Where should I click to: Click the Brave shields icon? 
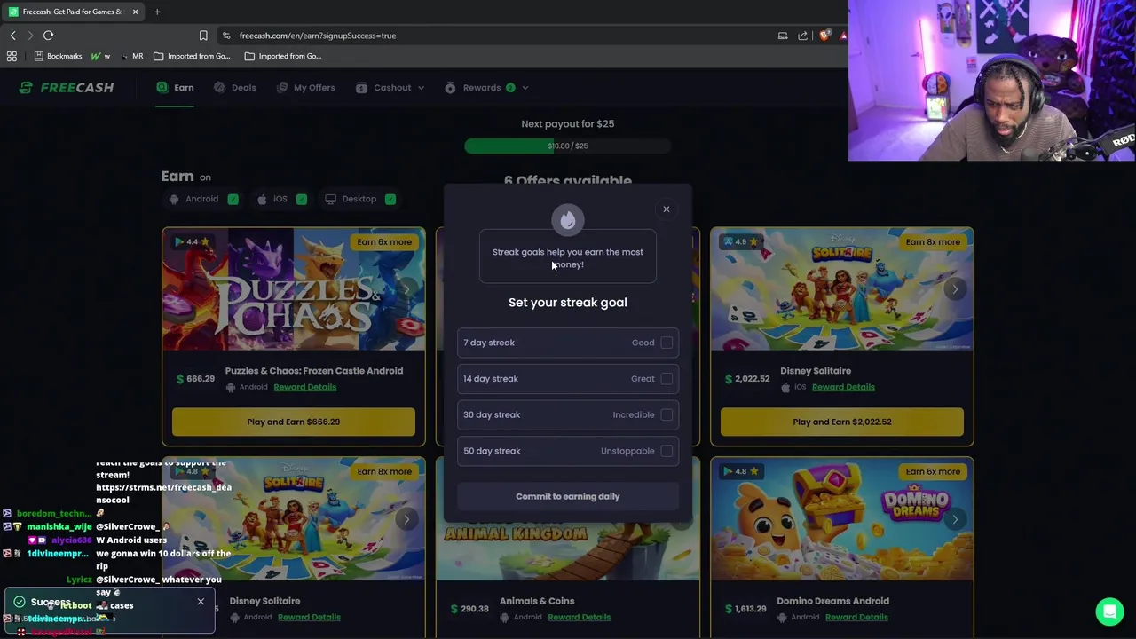point(825,35)
